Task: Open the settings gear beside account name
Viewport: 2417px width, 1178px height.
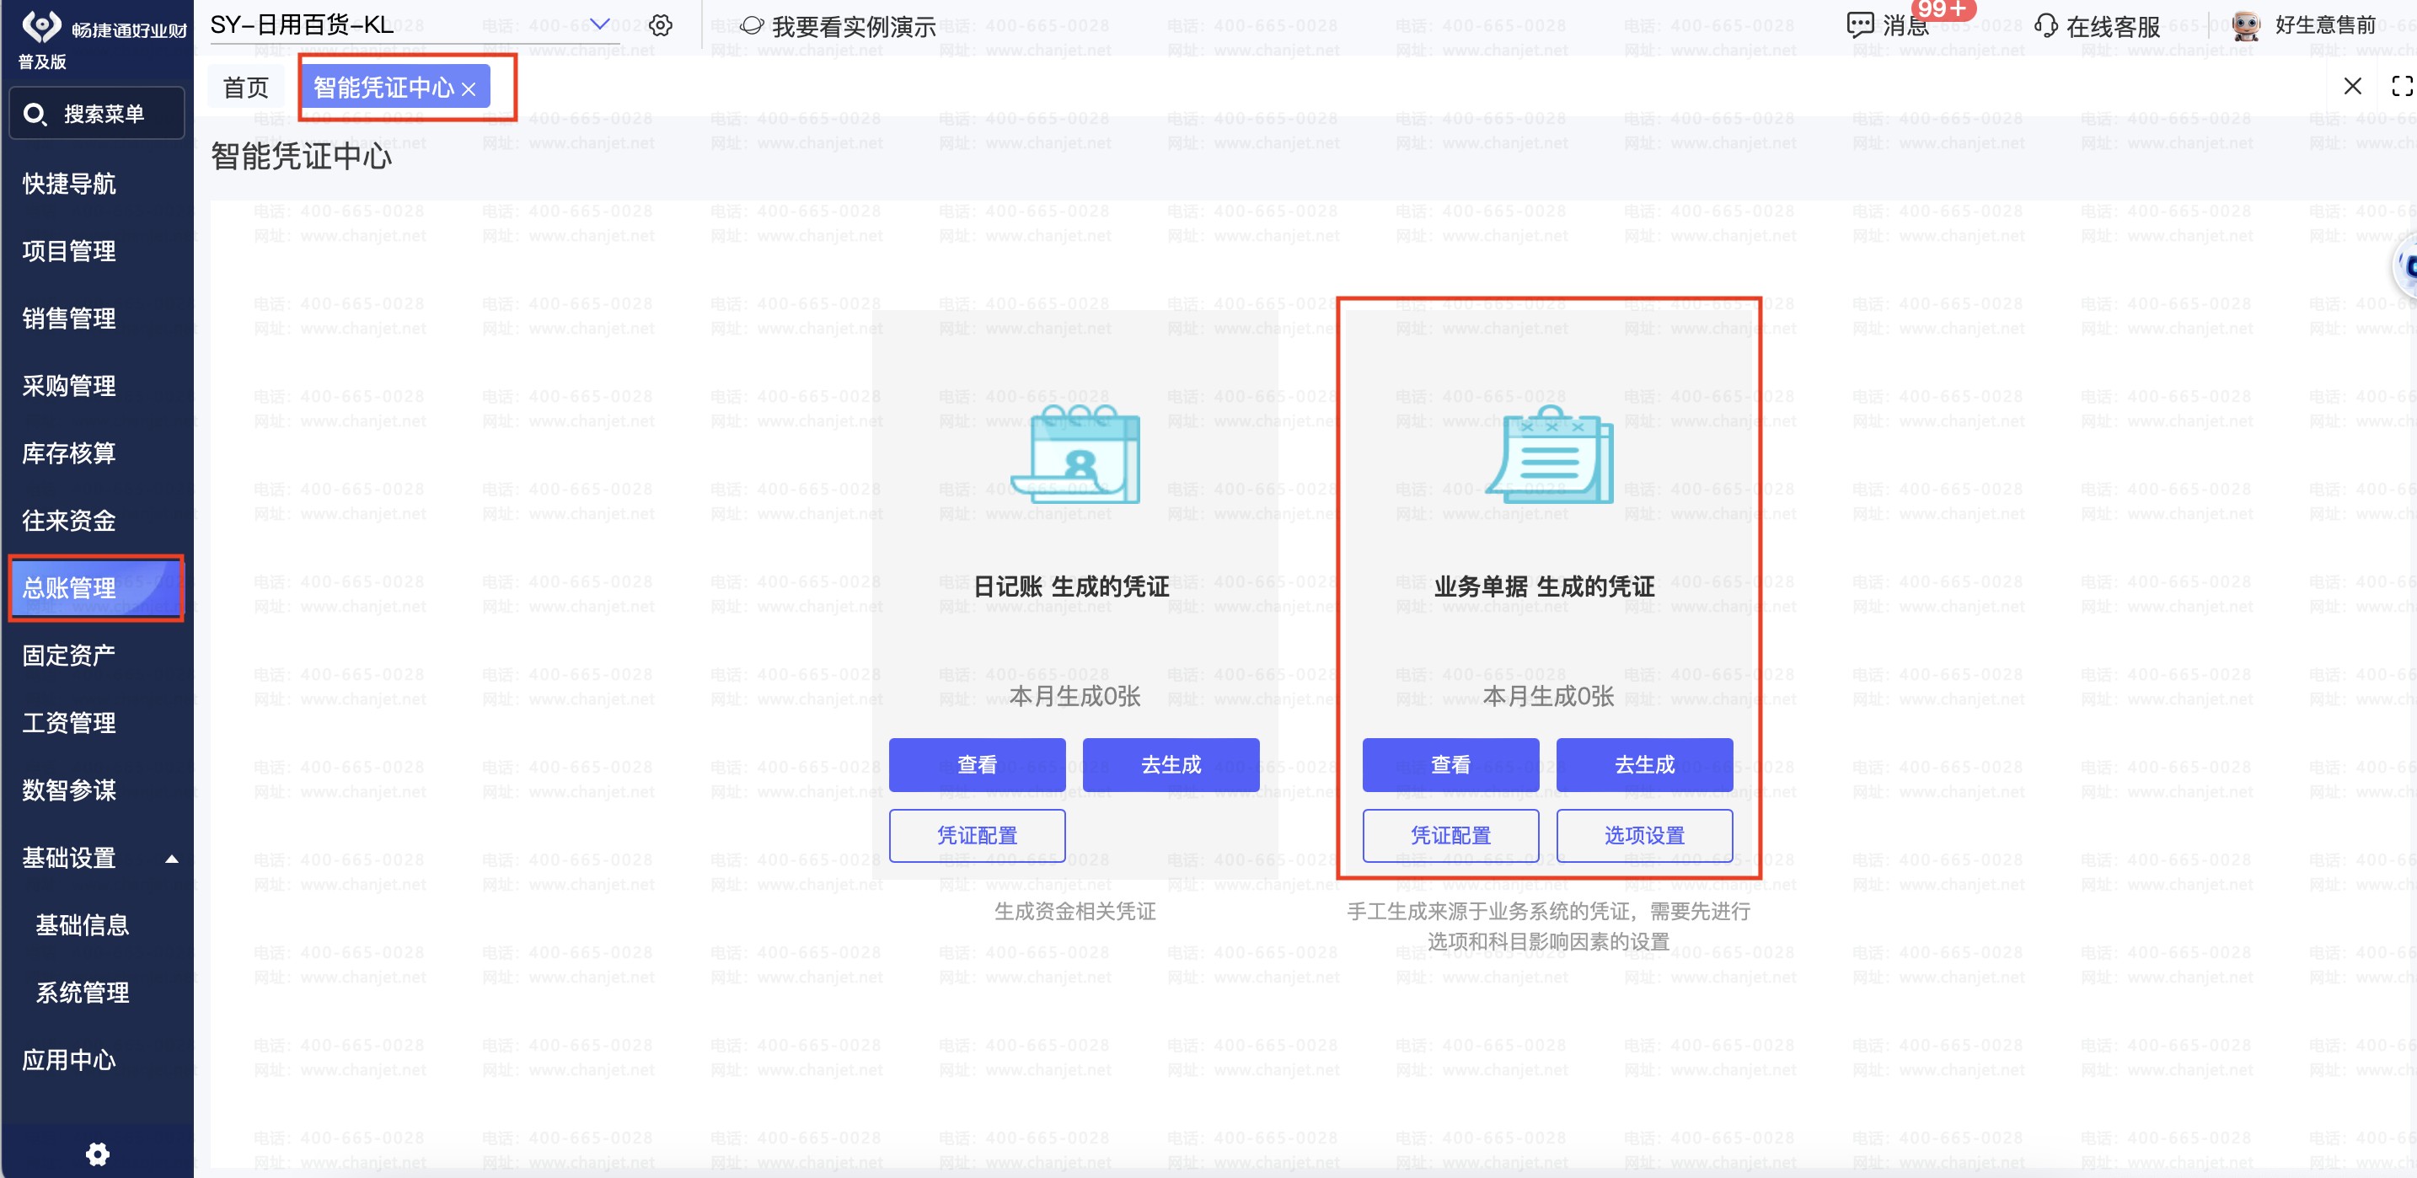Action: [x=661, y=25]
